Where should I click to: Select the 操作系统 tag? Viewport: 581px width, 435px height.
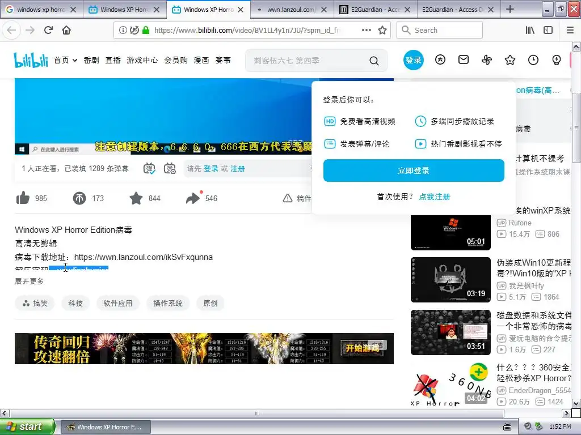(x=168, y=304)
